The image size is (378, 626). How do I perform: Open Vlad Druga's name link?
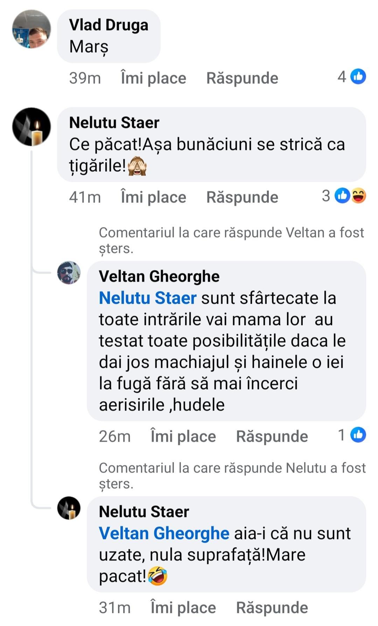click(x=108, y=25)
